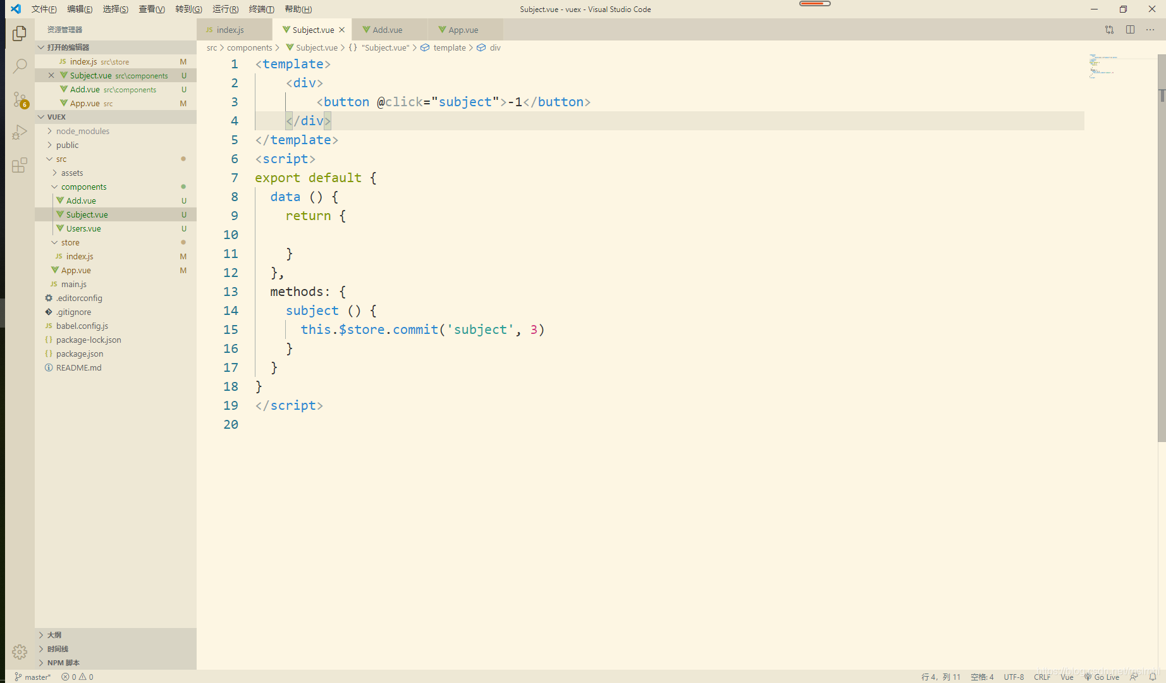Switch to the Add.vue editor tab

click(390, 30)
